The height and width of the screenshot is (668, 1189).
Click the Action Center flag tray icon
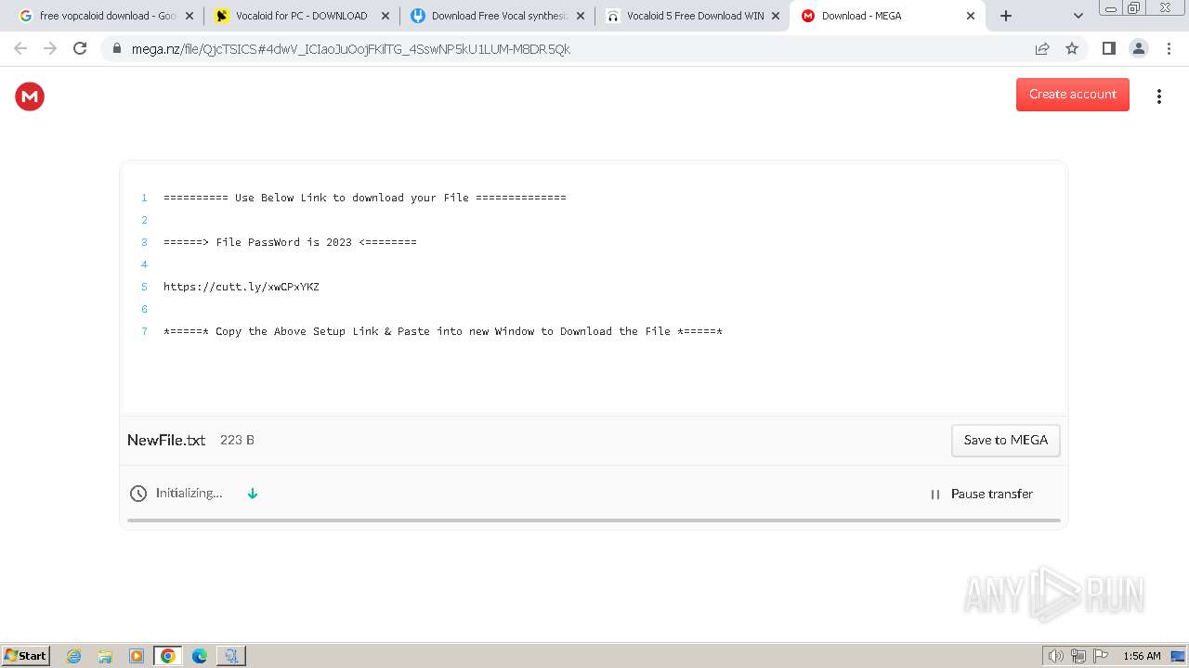[1101, 656]
